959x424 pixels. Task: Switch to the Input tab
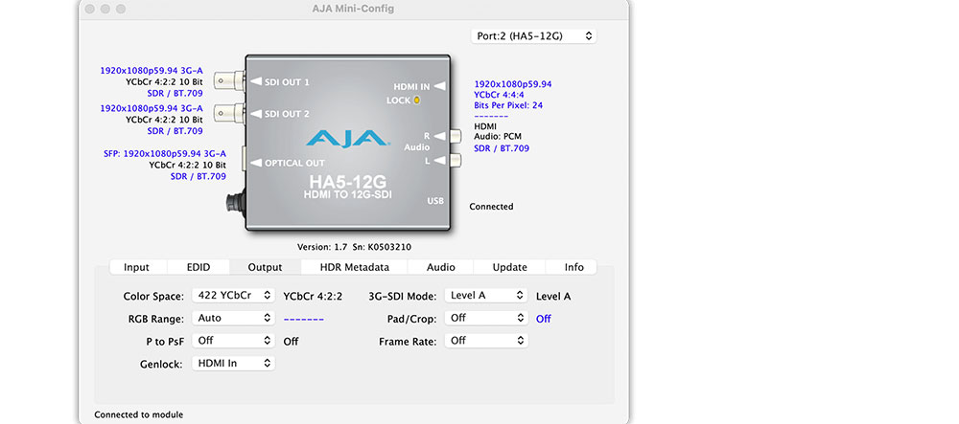click(x=136, y=267)
